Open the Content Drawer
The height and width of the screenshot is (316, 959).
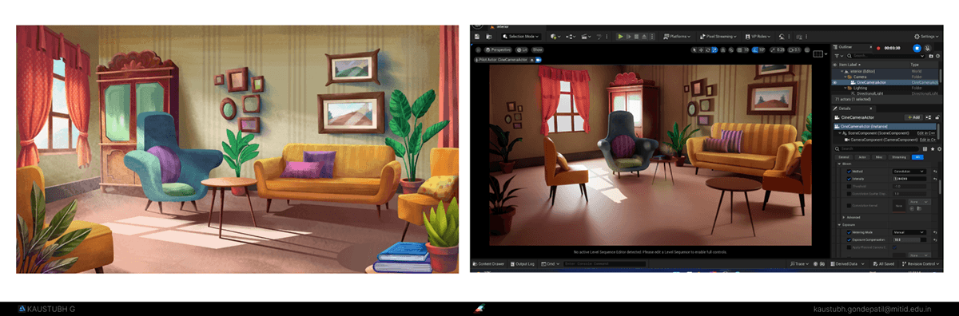[x=487, y=263]
